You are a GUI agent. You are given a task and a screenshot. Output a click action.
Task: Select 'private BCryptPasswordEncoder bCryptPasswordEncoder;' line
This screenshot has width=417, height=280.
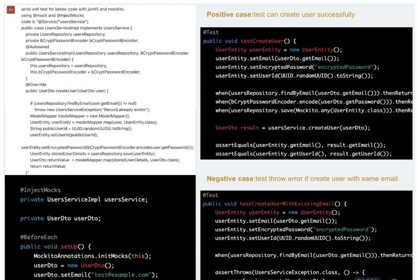click(x=82, y=41)
